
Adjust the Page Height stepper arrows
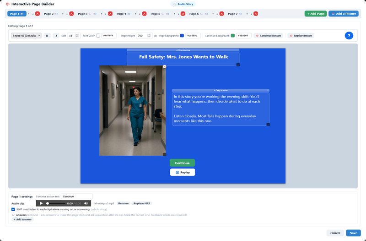[149, 36]
